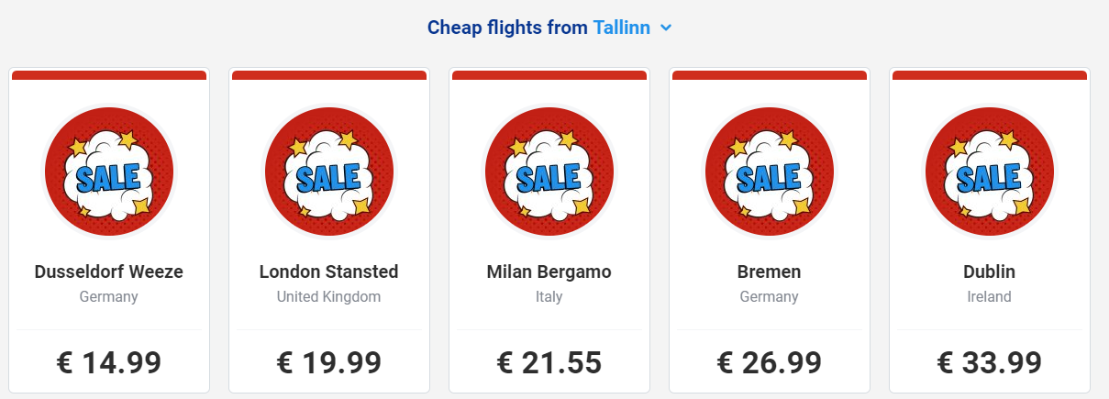The height and width of the screenshot is (399, 1109).
Task: Click the Ireland country label
Action: [x=990, y=297]
